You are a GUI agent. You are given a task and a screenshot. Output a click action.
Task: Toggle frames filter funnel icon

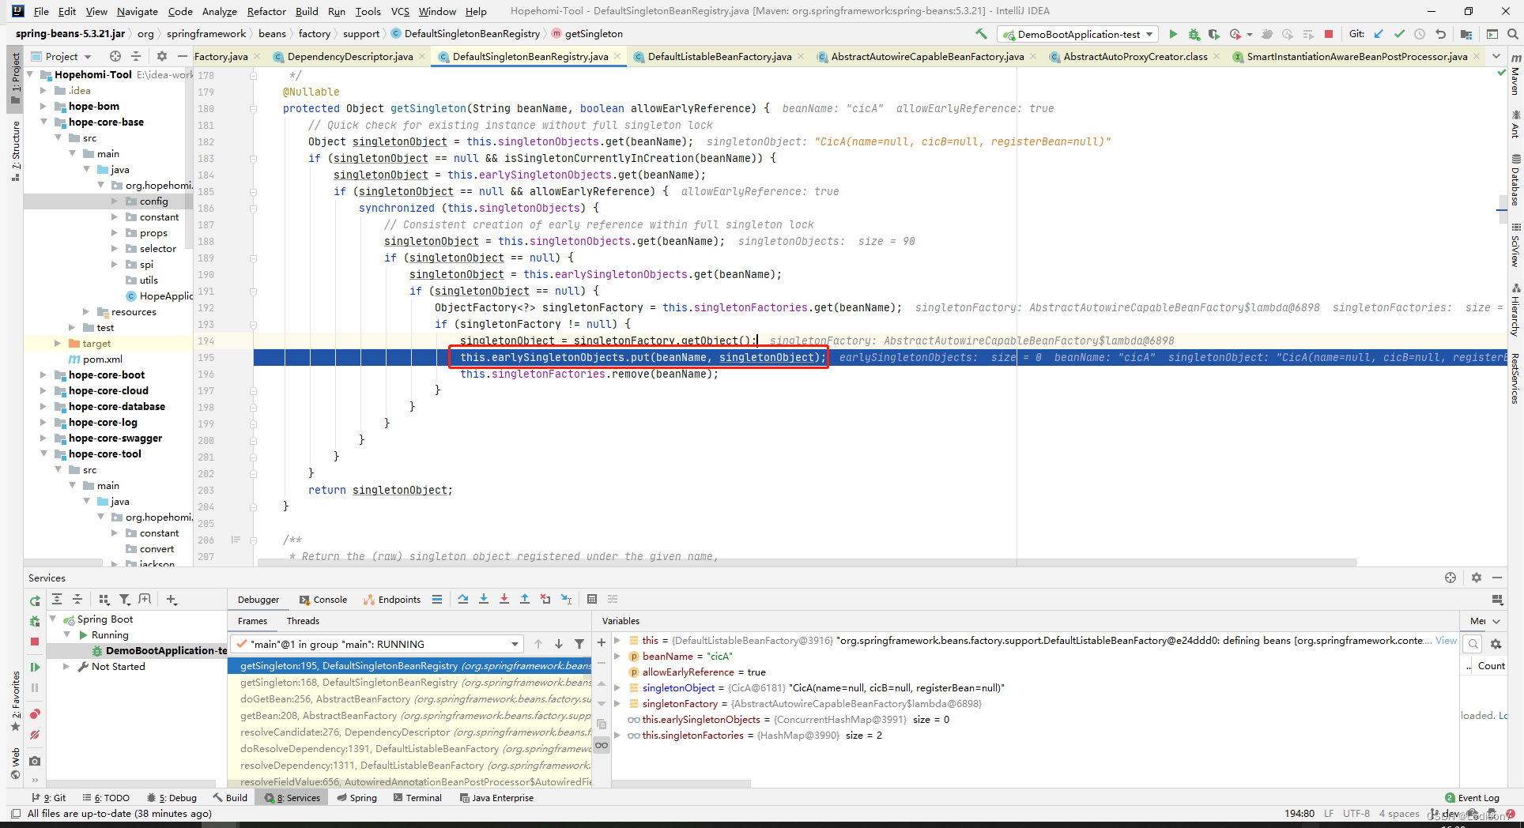(x=579, y=644)
